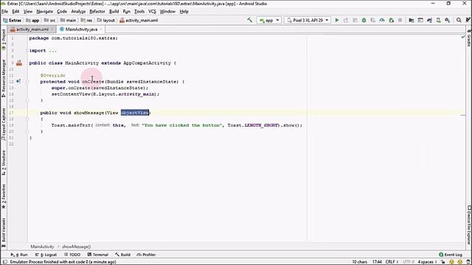Click the Extras breadcrumb in navigation bar
472x265 pixels.
pyautogui.click(x=13, y=20)
